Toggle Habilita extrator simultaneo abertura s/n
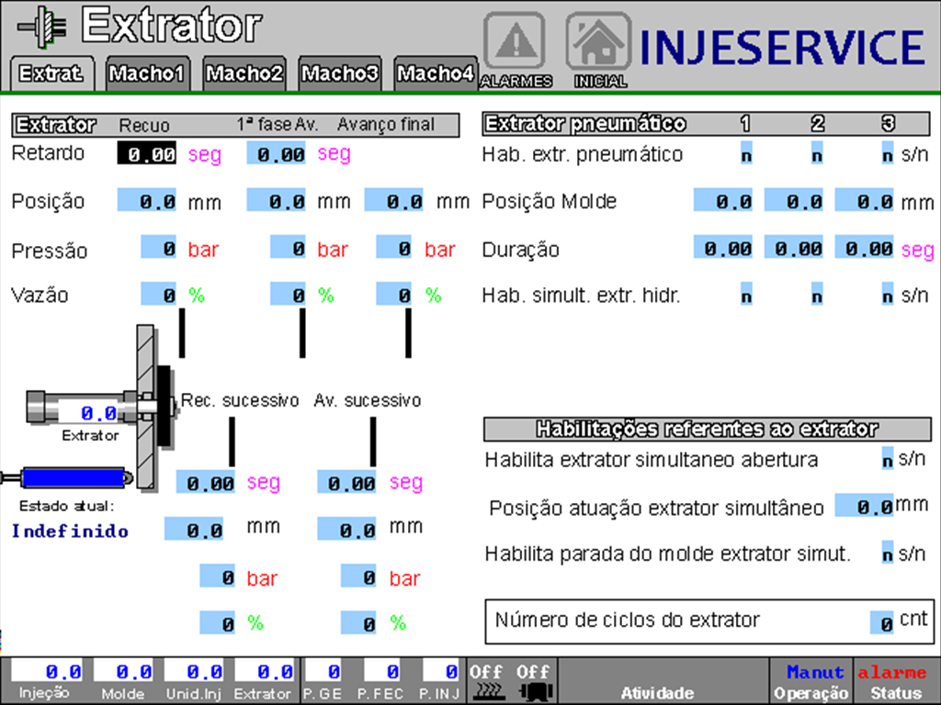Screen dimensions: 941x705 (887, 460)
